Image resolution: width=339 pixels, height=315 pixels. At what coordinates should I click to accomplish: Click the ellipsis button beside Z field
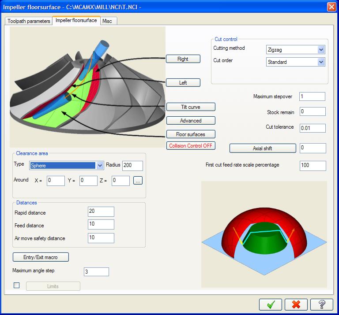(138, 181)
